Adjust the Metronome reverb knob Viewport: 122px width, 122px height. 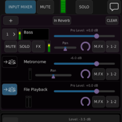tap(85, 74)
